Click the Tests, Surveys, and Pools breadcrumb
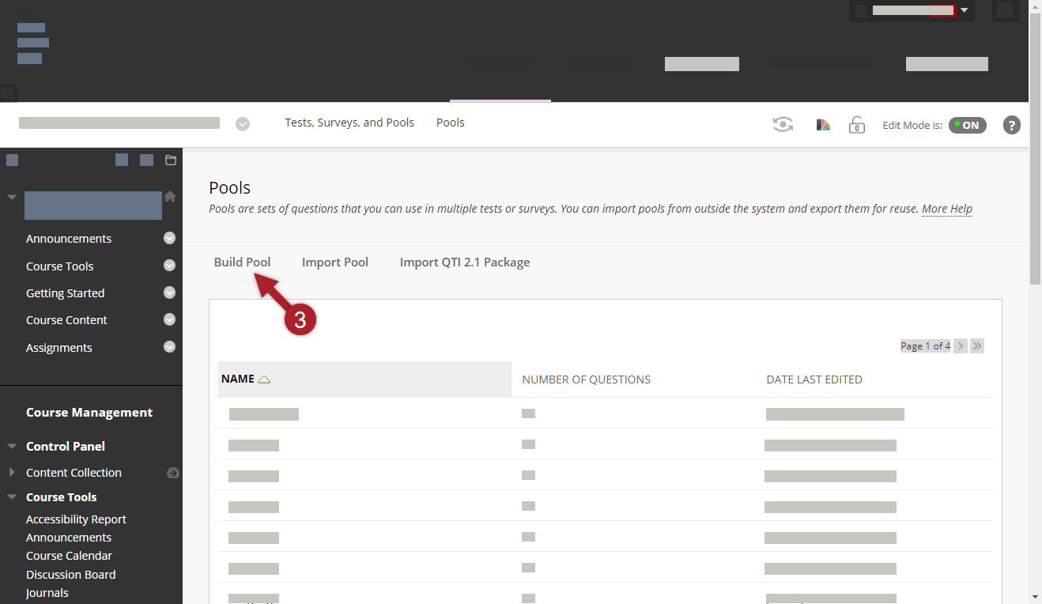1042x604 pixels. 349,123
